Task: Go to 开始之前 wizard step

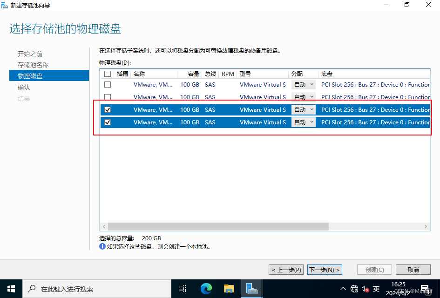Action: pyautogui.click(x=30, y=54)
